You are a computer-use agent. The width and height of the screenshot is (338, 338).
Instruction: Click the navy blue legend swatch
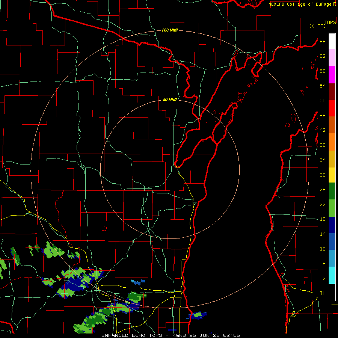(x=332, y=225)
